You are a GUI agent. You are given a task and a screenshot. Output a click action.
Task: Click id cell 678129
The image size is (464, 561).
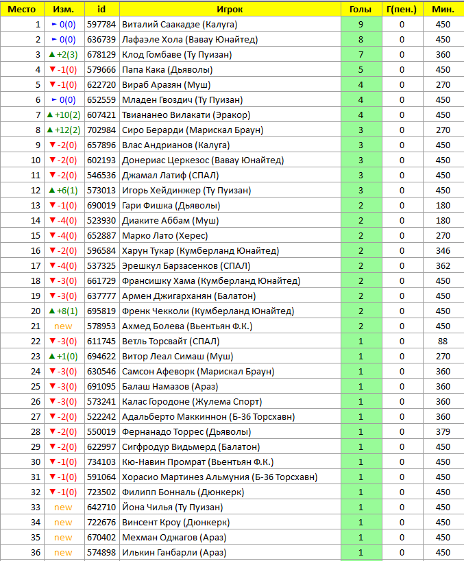click(102, 54)
